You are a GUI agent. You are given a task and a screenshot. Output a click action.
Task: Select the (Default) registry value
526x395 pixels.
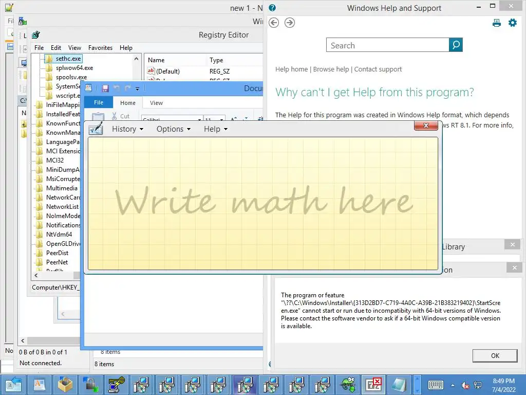[168, 71]
